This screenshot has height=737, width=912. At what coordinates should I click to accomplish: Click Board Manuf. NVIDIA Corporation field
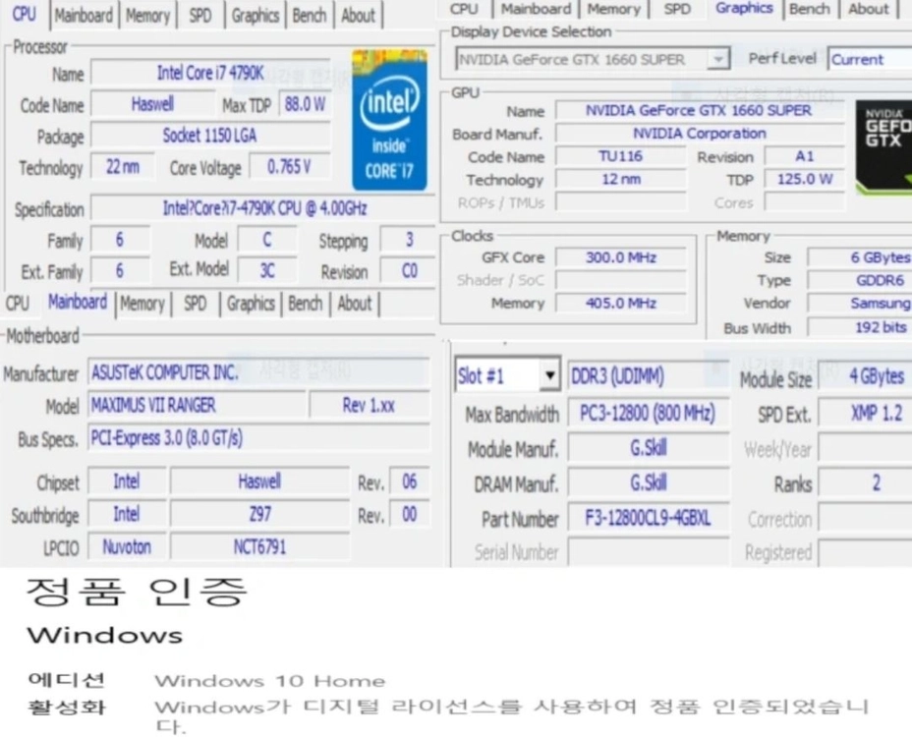click(x=699, y=134)
